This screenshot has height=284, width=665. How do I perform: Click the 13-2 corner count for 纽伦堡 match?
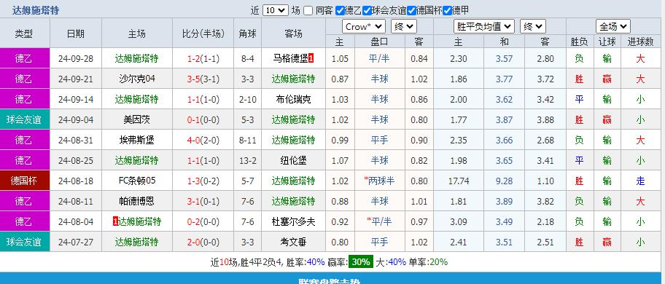coord(247,160)
